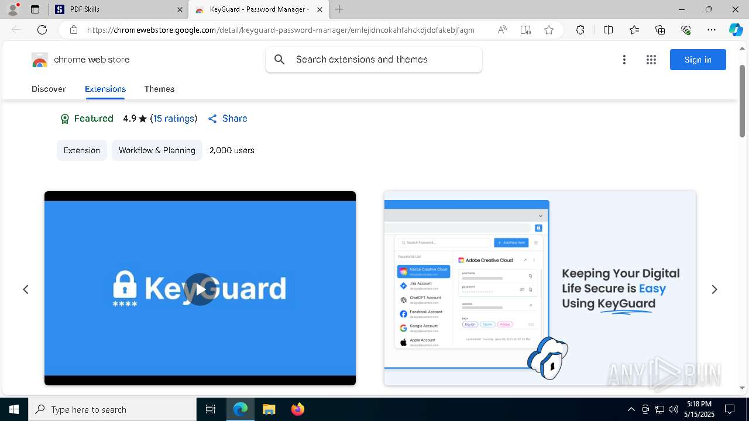Image resolution: width=749 pixels, height=421 pixels.
Task: Click the taskbar search box
Action: pos(112,409)
